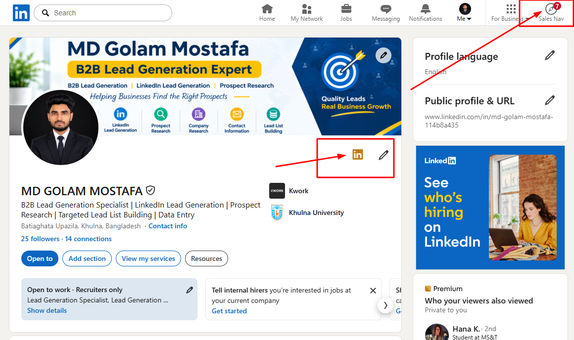The image size is (574, 340).
Task: Open Hana K. avatar photo
Action: (437, 333)
